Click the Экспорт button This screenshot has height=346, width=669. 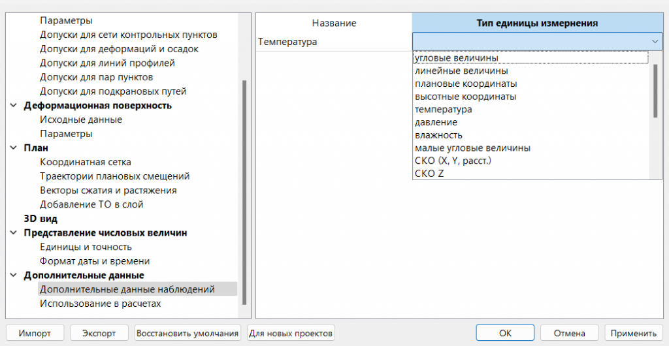[x=99, y=333]
